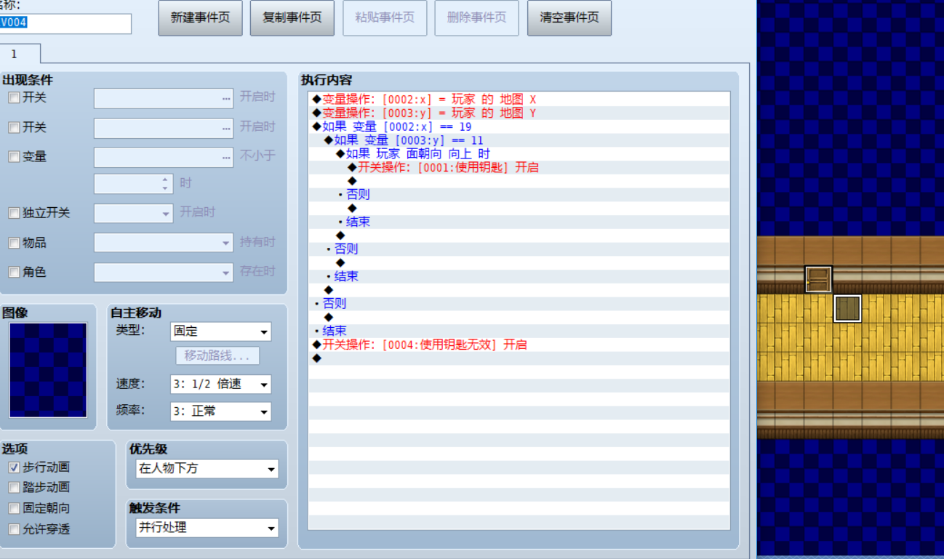
Task: Open the 角色 dropdown
Action: point(164,272)
